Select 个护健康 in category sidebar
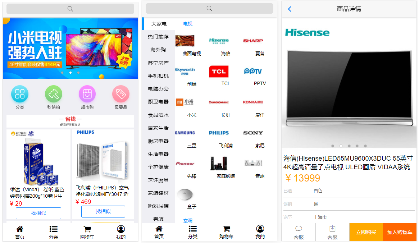419x243 pixels. (x=158, y=167)
